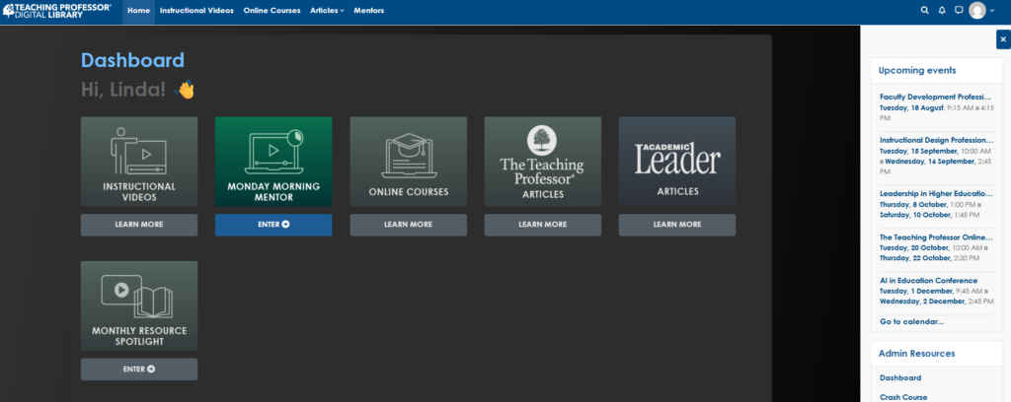The image size is (1011, 402).
Task: Click the Saturday, 10 October date link
Action: pos(915,215)
